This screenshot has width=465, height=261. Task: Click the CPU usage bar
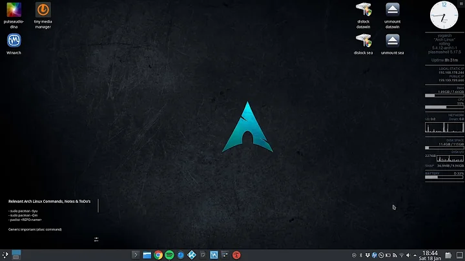tap(444, 107)
